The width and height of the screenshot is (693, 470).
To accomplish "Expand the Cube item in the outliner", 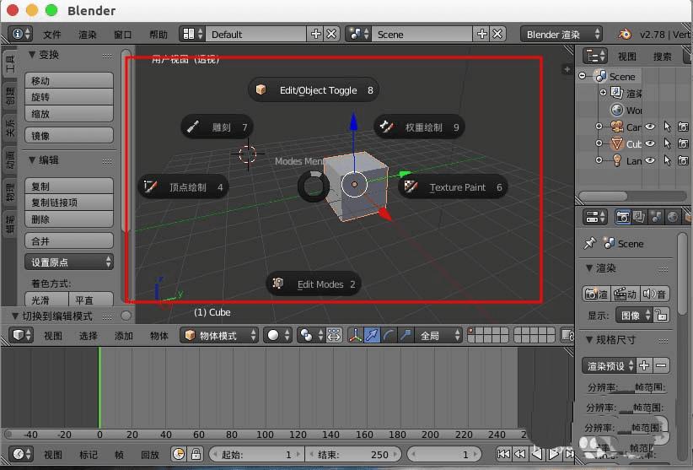I will click(599, 144).
